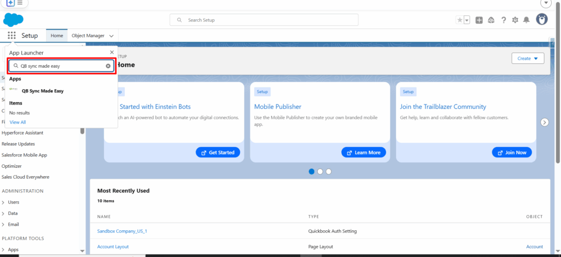Viewport: 561px width, 257px height.
Task: Open the global actions plus icon
Action: tap(479, 20)
